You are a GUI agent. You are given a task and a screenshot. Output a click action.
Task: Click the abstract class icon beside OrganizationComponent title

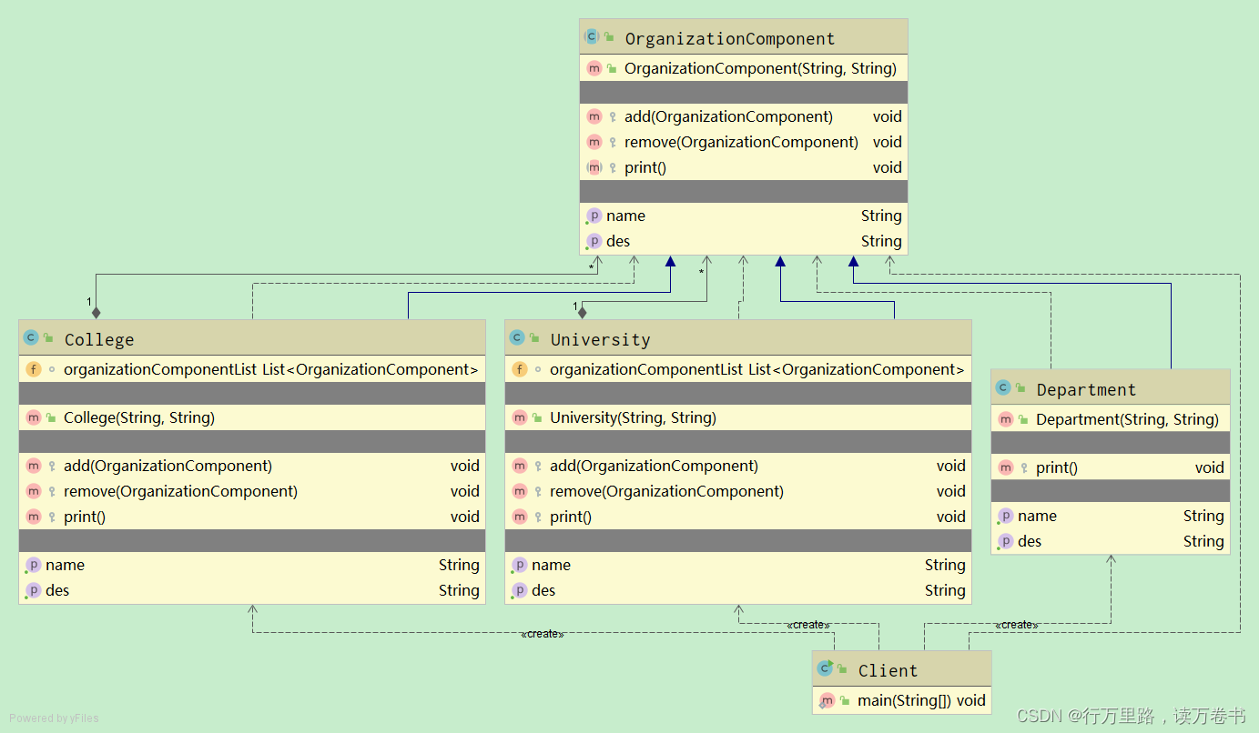(592, 37)
